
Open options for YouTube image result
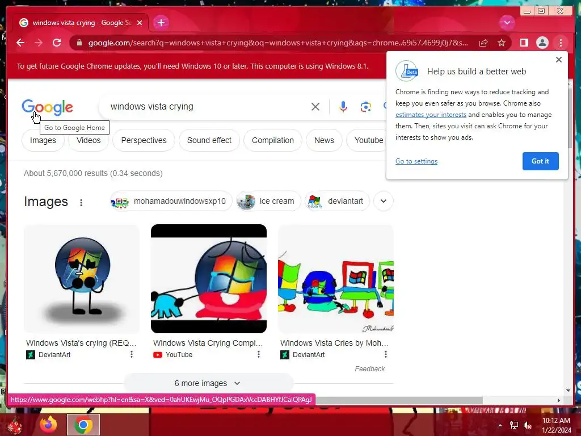pyautogui.click(x=259, y=354)
